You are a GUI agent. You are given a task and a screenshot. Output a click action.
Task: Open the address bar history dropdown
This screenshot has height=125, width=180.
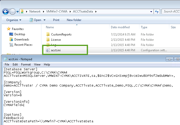click(x=151, y=12)
